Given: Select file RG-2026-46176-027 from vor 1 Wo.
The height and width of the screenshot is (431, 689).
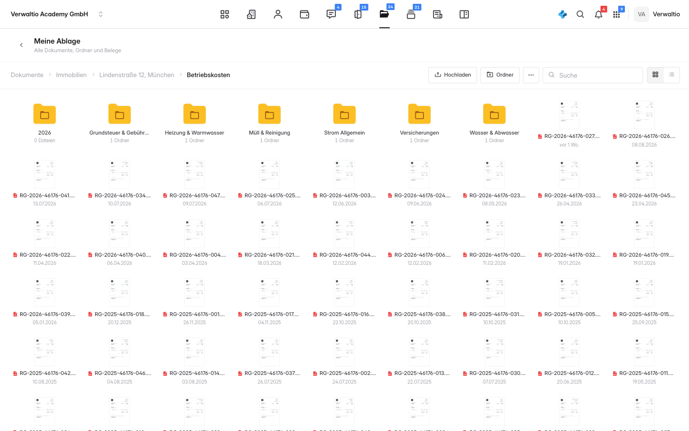Looking at the screenshot, I should [x=569, y=125].
